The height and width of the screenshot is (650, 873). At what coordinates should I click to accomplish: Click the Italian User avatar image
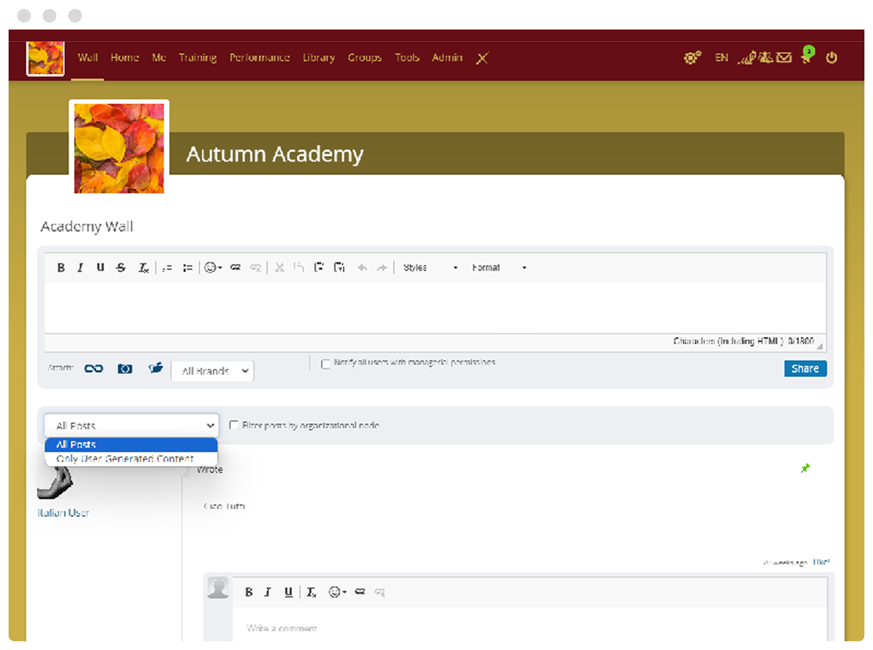tap(55, 483)
